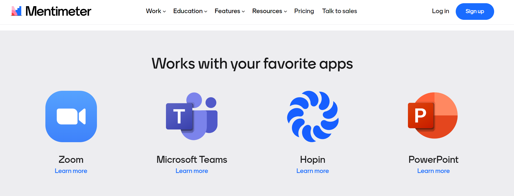The image size is (514, 196).
Task: Open Learn more under PowerPoint
Action: point(433,171)
